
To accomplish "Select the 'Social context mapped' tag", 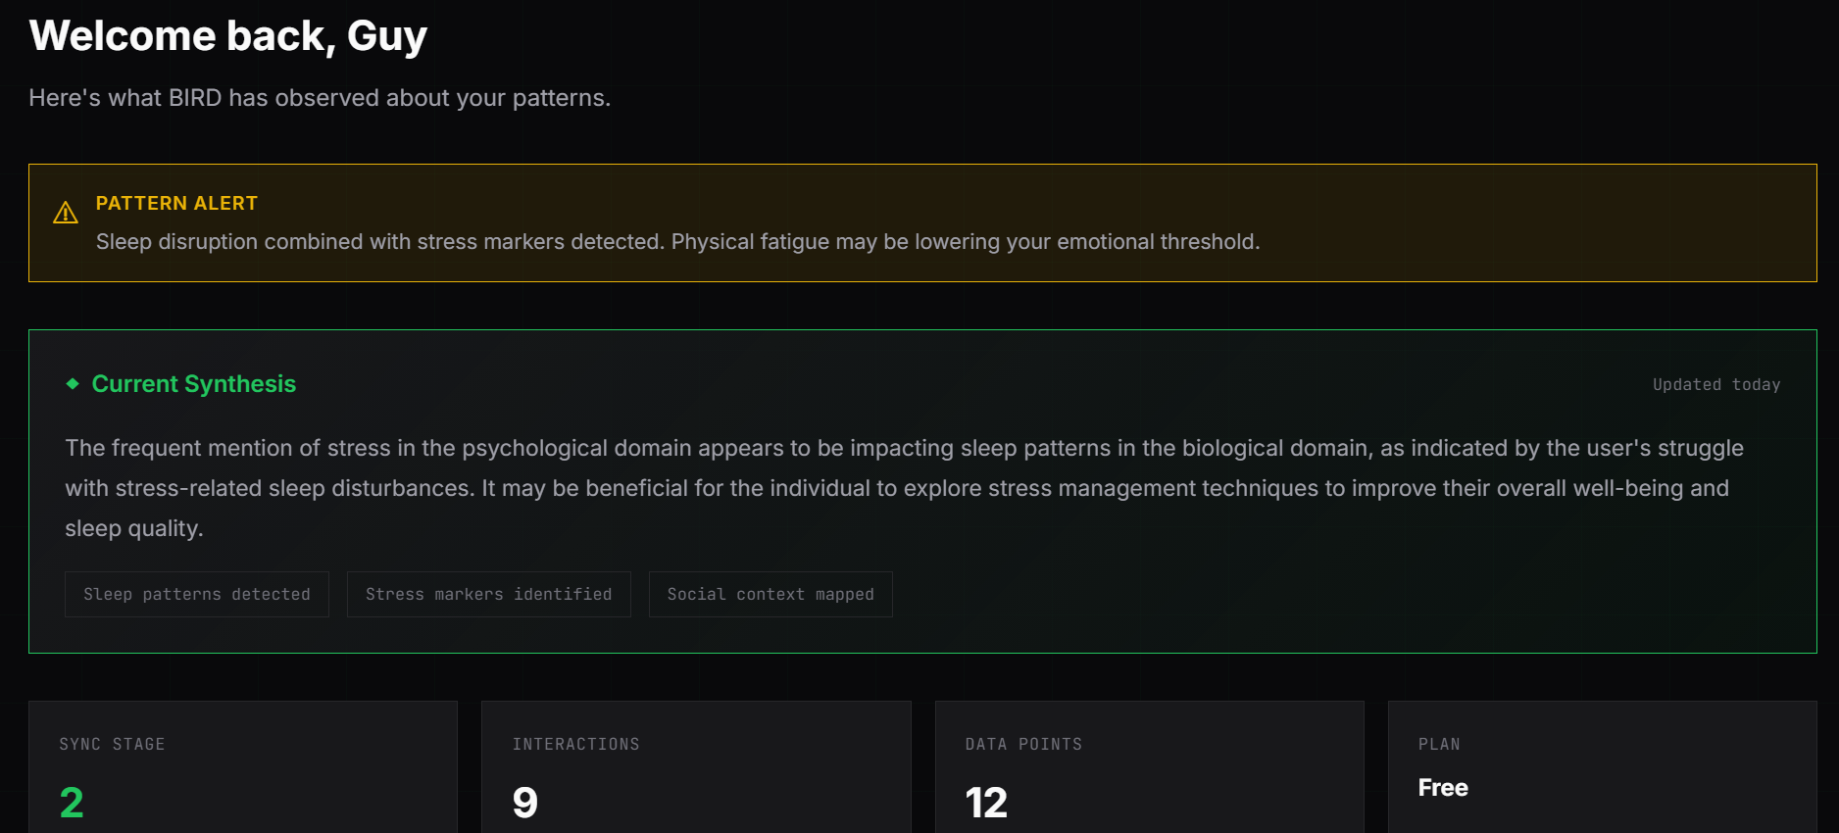I will coord(770,594).
